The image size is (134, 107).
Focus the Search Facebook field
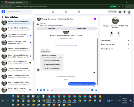point(19,12)
